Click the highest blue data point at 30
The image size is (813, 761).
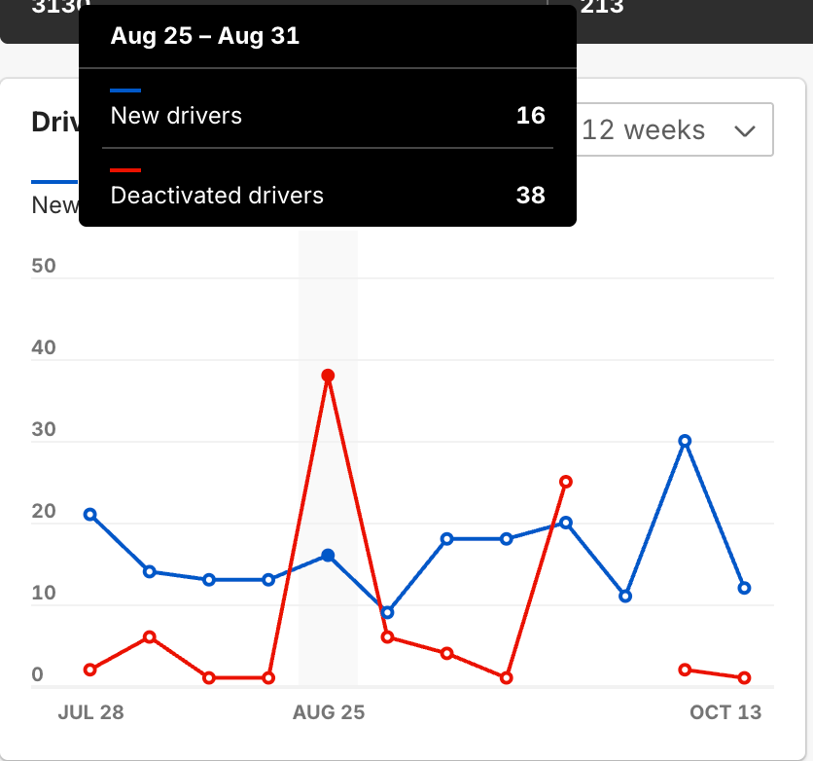(x=685, y=441)
